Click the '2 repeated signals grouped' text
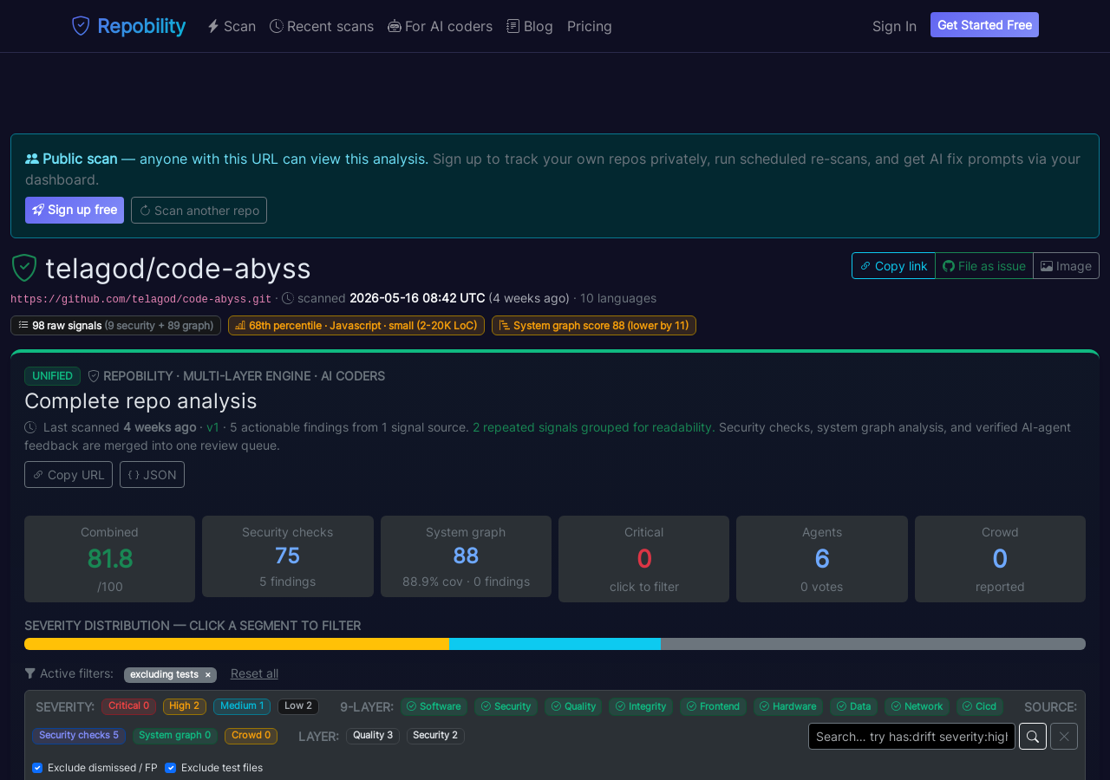This screenshot has width=1110, height=780. click(594, 427)
